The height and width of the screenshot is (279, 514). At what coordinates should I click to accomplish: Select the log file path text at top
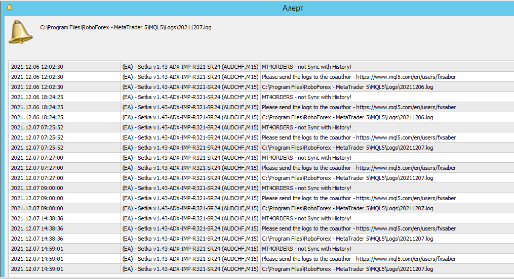click(x=126, y=27)
